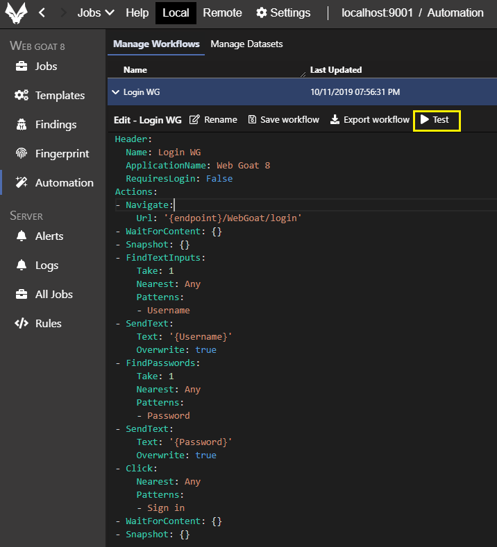
Task: Collapse the Login WG workflow row
Action: (116, 92)
